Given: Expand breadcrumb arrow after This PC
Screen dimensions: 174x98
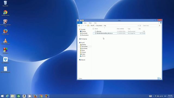Looking at the screenshot, I should 95,26.
